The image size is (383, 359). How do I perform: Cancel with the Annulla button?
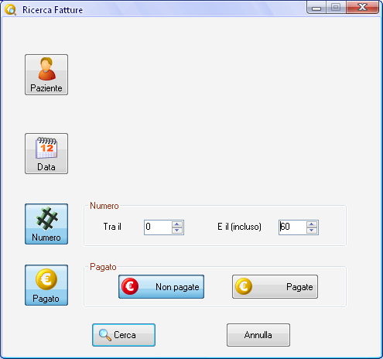coord(258,335)
